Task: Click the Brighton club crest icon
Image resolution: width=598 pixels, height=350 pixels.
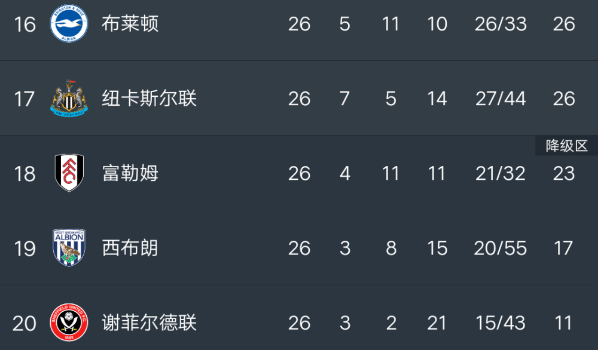Action: pyautogui.click(x=69, y=23)
